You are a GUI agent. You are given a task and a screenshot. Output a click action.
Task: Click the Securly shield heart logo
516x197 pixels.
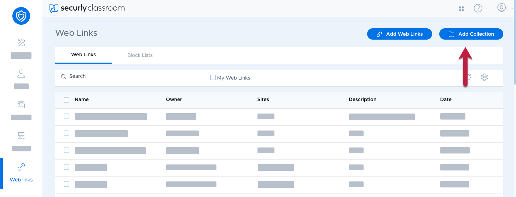tap(21, 16)
